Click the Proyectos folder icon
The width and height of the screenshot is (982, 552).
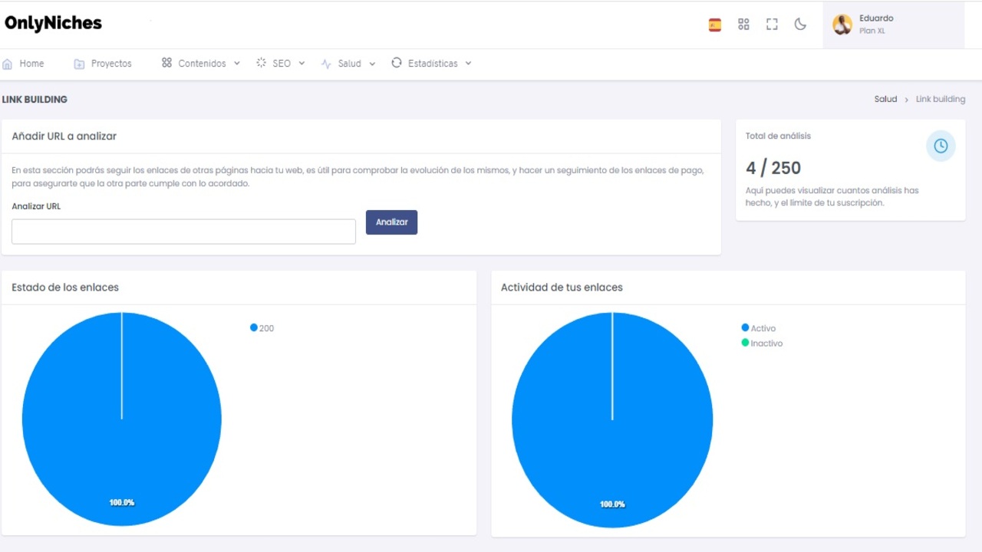[x=79, y=64]
